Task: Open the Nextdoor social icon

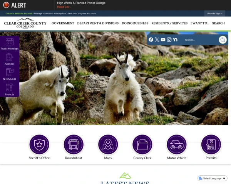Action: (175, 39)
